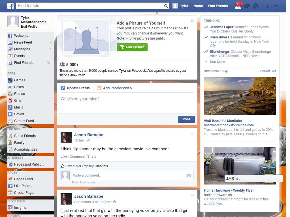Open options chevron on September 3 post
Screen dimensions: 290x217
pos(192,195)
